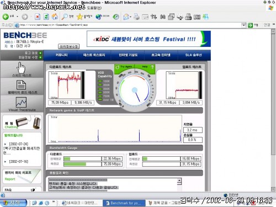Image resolution: width=276 pixels, height=207 pixels.
Task: Select the Community tab in blue navigation bar
Action: [61, 55]
